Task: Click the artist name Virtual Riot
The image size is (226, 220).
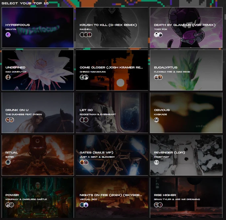Action: [88, 199]
